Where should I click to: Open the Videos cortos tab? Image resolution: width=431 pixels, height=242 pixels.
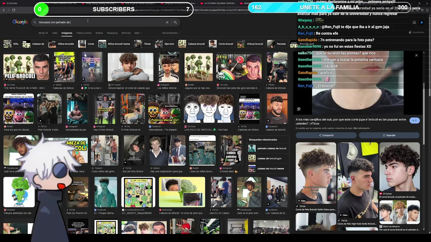coord(84,33)
